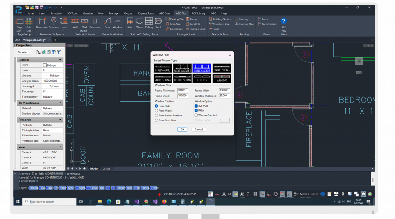Viewport: 395px width, 219px height.
Task: Click the Frame Thickness input field
Action: click(182, 90)
